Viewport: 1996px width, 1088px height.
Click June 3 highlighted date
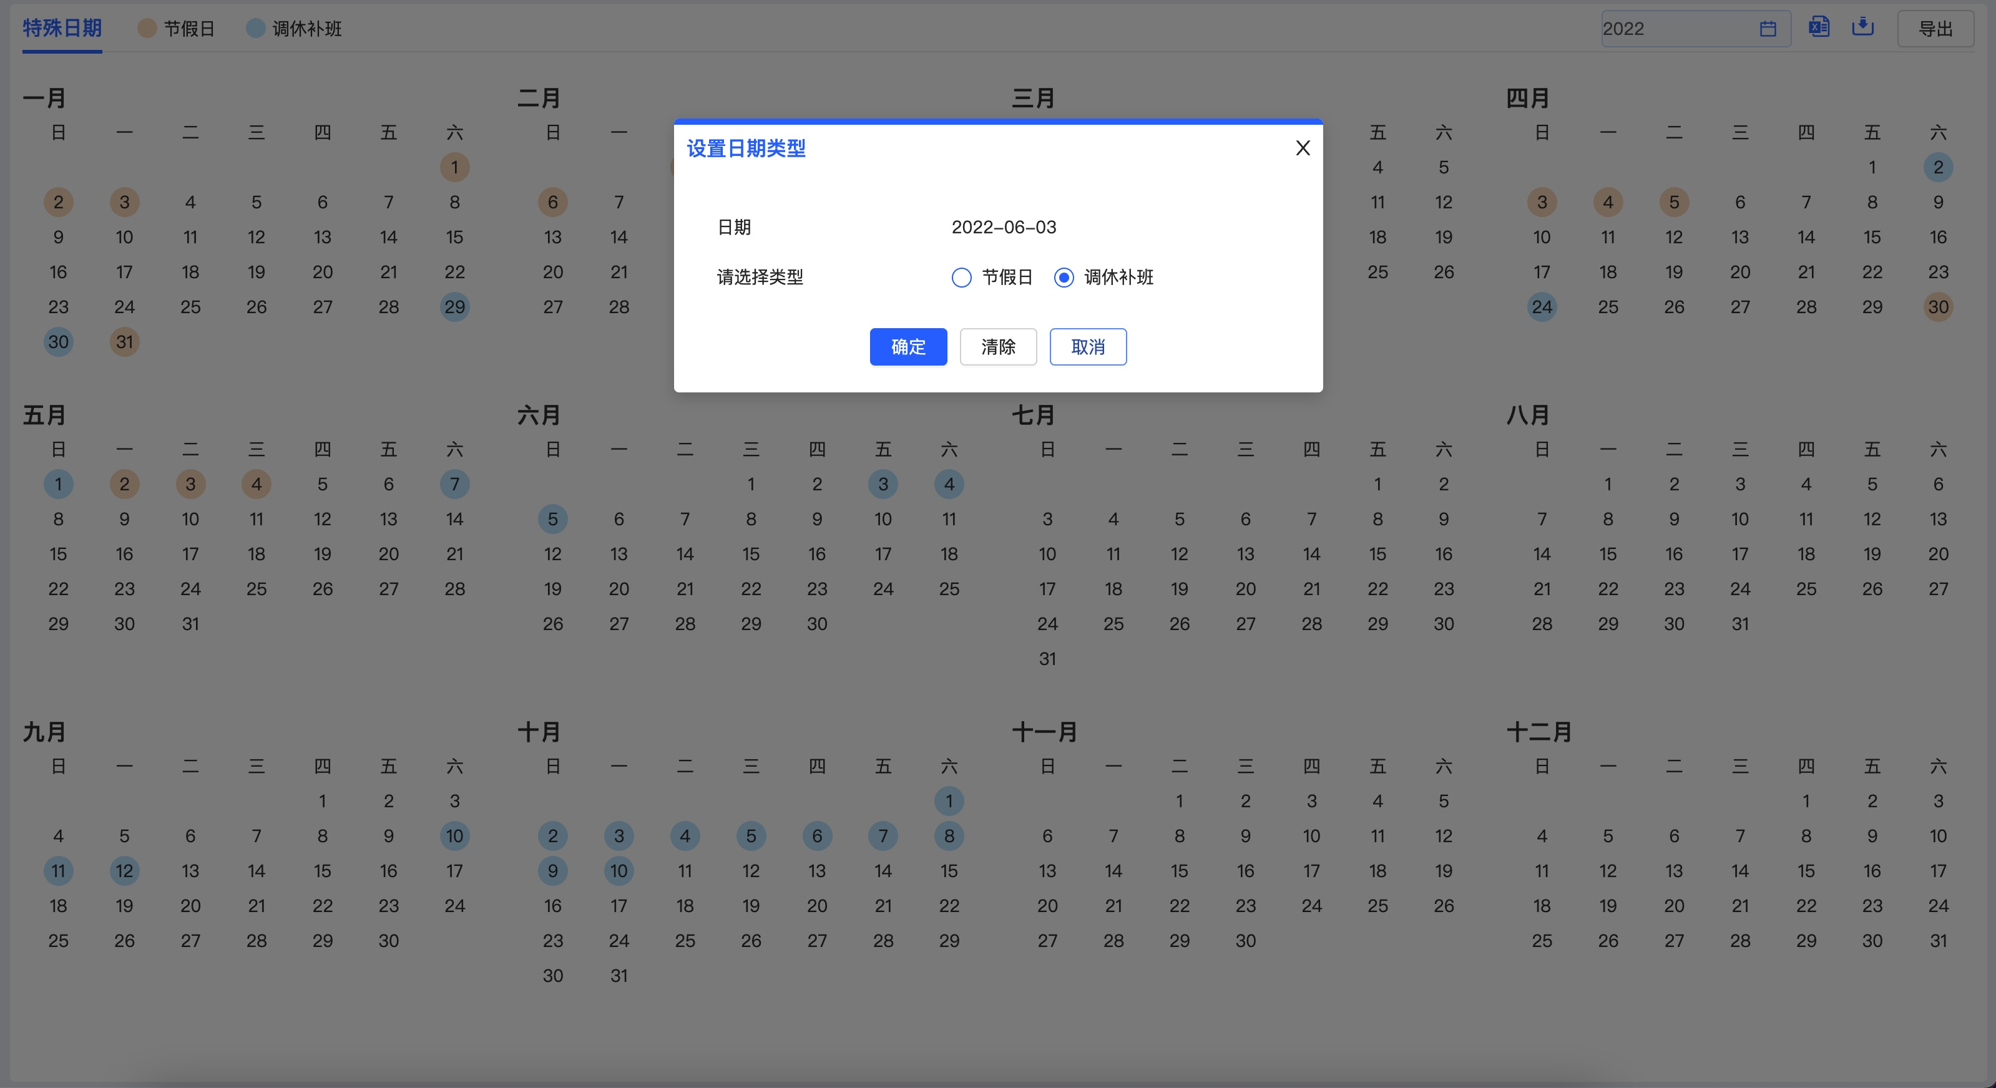tap(883, 484)
